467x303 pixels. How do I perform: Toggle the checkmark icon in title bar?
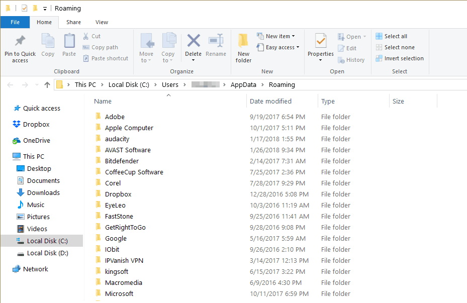pos(25,9)
